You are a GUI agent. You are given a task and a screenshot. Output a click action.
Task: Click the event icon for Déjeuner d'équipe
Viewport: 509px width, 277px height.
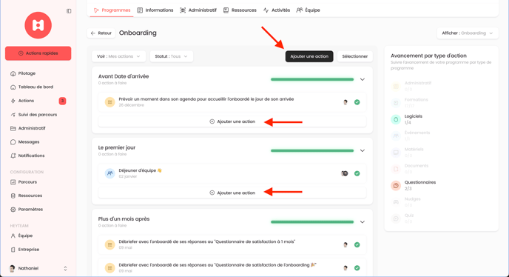(109, 173)
